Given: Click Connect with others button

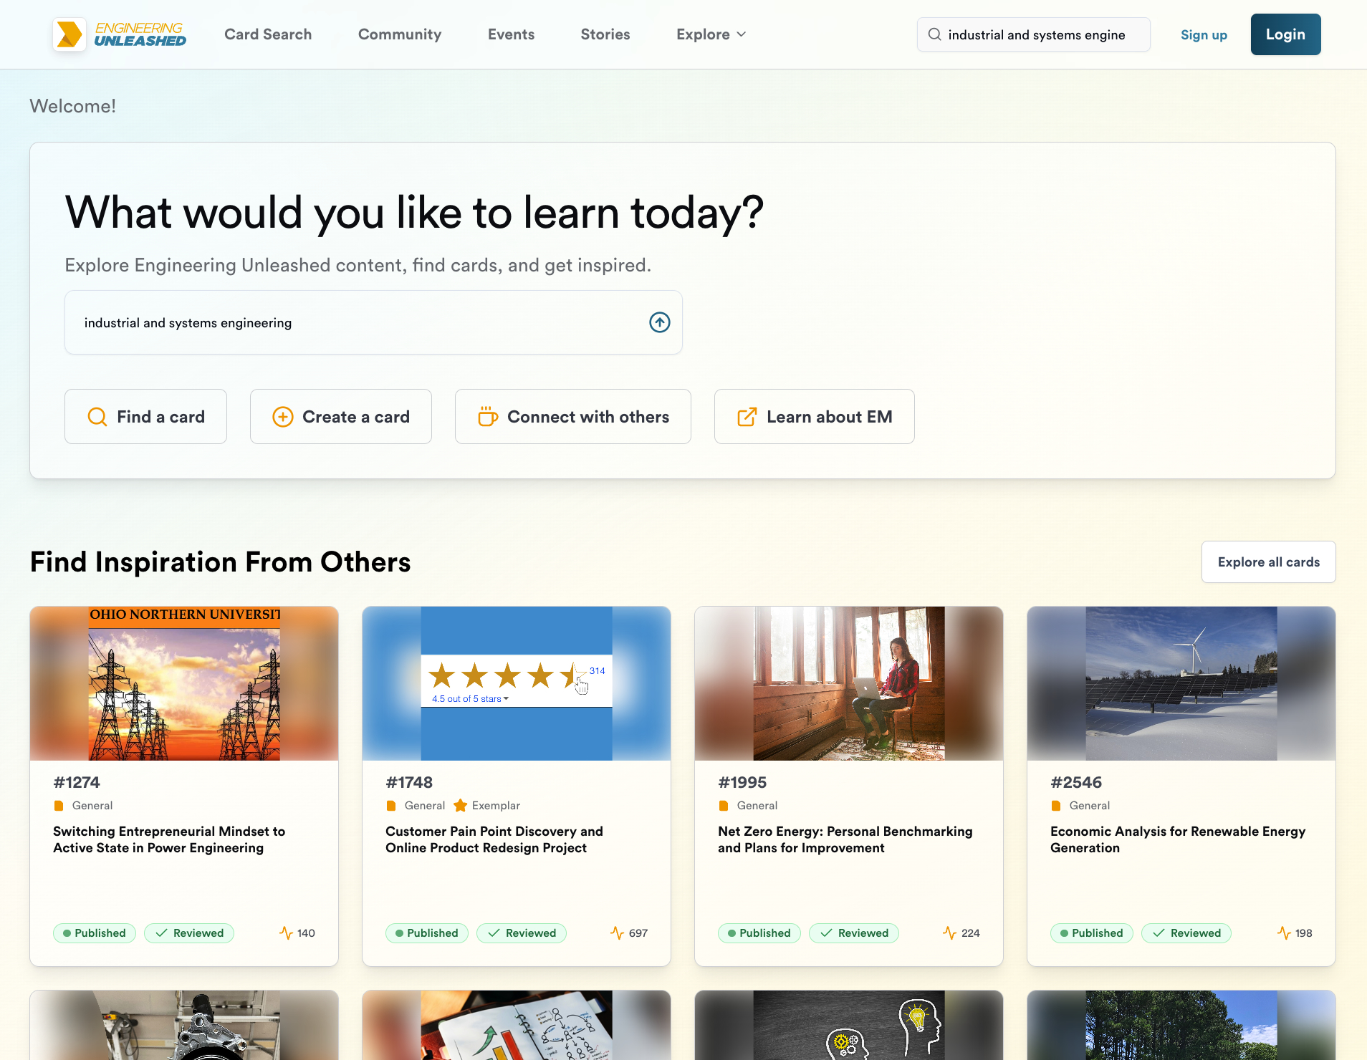Looking at the screenshot, I should [x=573, y=417].
